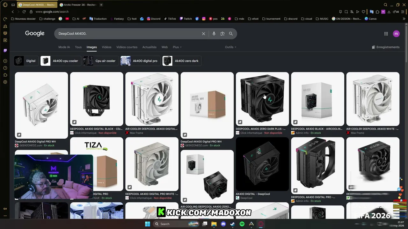
Task: Open browser downloads from the toolbar
Action: click(x=389, y=12)
